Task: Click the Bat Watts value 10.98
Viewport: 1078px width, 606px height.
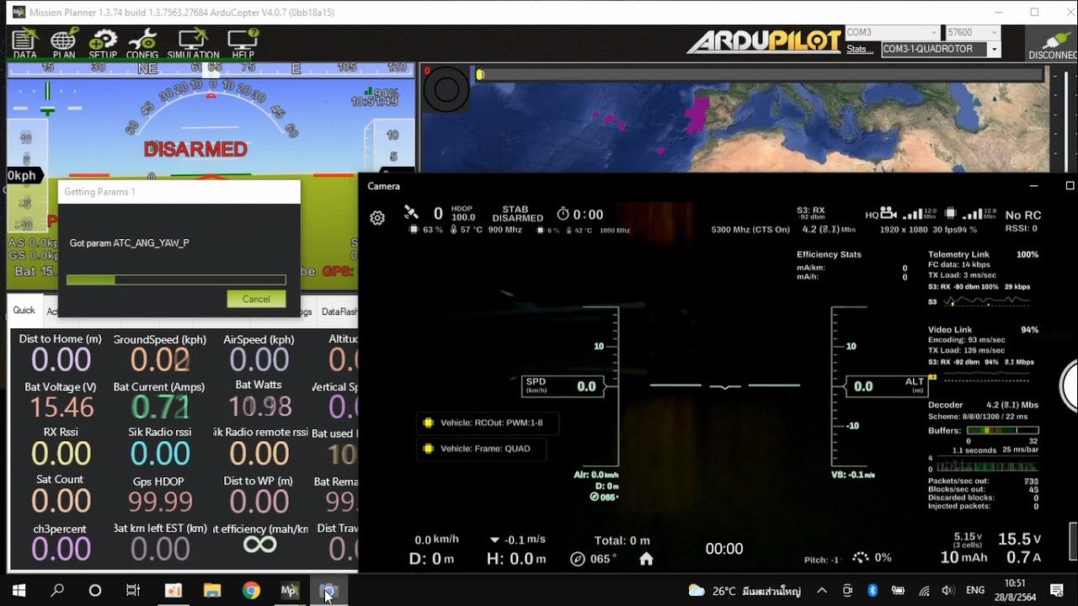Action: [259, 407]
